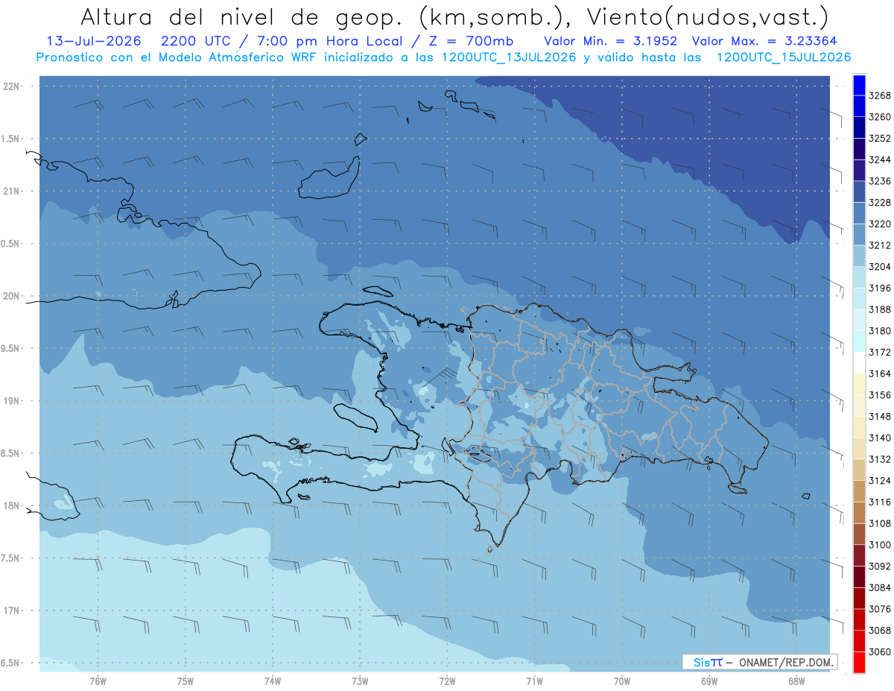Click the 76W longitude axis label
The image size is (894, 691).
98,681
